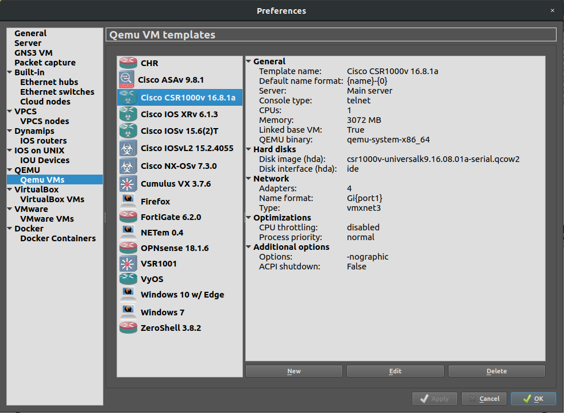Click the Cisco NX-OSv 7.3.0 icon
The height and width of the screenshot is (413, 564).
(x=128, y=166)
